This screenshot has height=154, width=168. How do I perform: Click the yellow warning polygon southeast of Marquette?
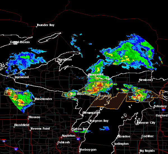pyautogui.click(x=92, y=89)
